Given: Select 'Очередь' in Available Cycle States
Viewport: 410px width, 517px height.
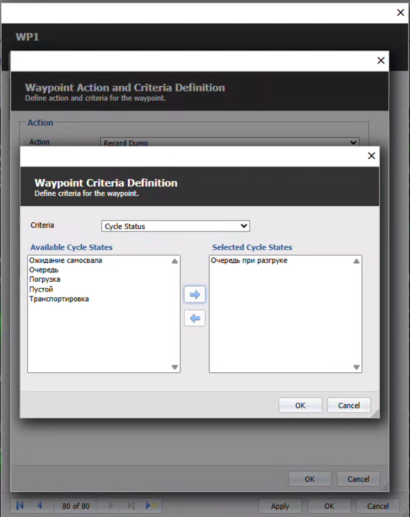Looking at the screenshot, I should [x=44, y=270].
